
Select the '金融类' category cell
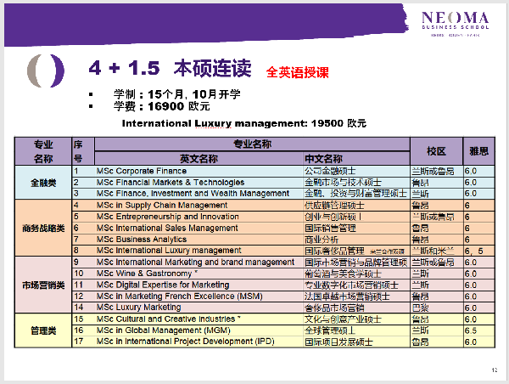(43, 183)
